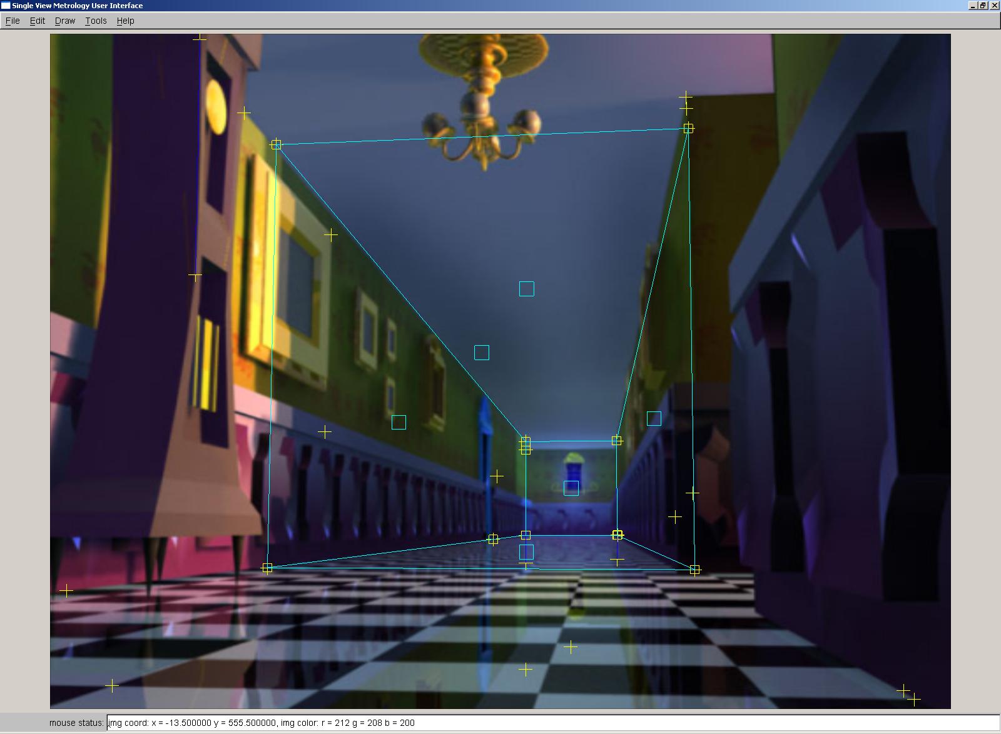Select polygon vertex at top-right wall corner
1001x734 pixels.
click(x=688, y=128)
